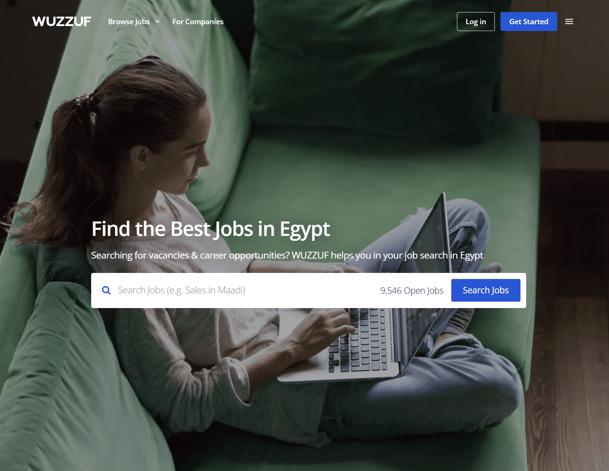The width and height of the screenshot is (609, 471).
Task: Click the 9,546 Open Jobs counter
Action: coord(412,290)
